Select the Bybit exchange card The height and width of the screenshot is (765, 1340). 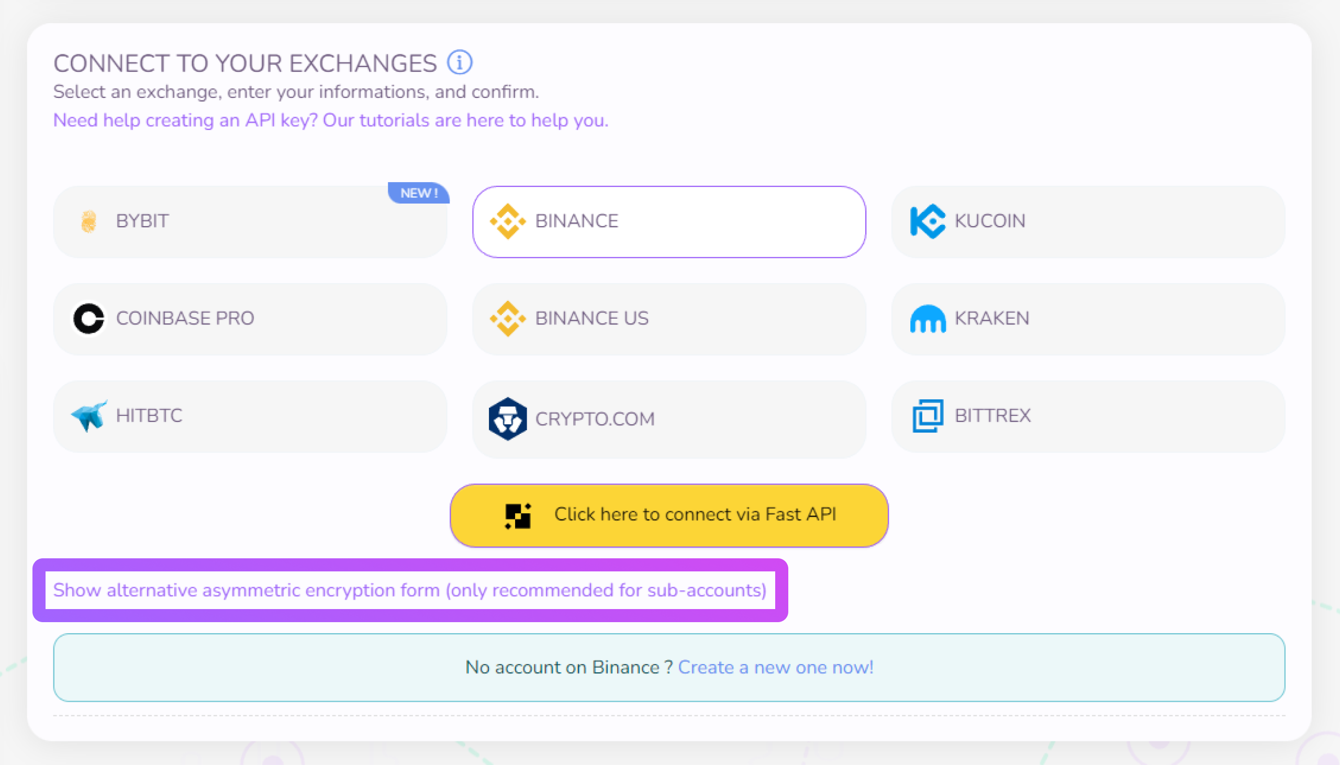click(250, 221)
